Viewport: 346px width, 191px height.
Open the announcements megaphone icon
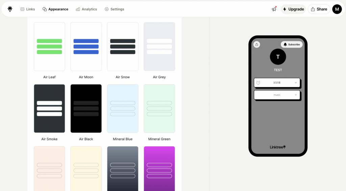point(274,9)
